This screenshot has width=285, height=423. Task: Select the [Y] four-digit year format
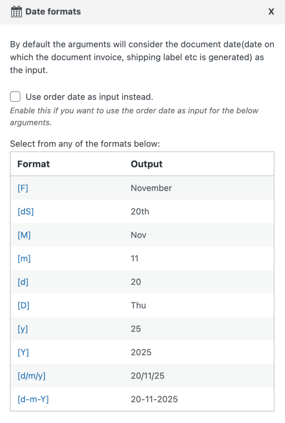click(x=23, y=352)
